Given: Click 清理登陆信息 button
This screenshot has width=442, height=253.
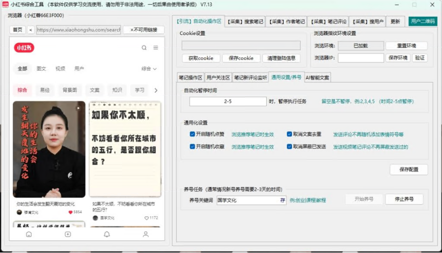Looking at the screenshot, I should pyautogui.click(x=282, y=58).
